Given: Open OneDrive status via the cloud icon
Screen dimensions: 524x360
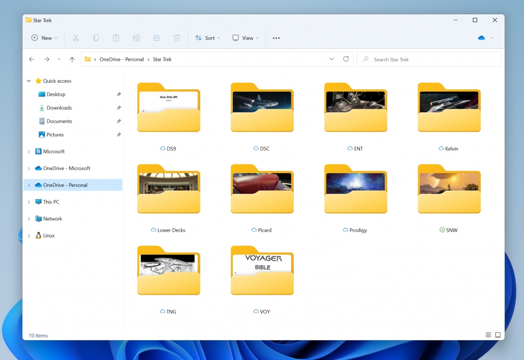Looking at the screenshot, I should (x=481, y=37).
